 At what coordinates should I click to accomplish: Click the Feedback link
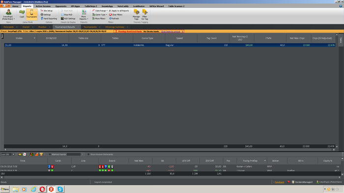point(279,182)
